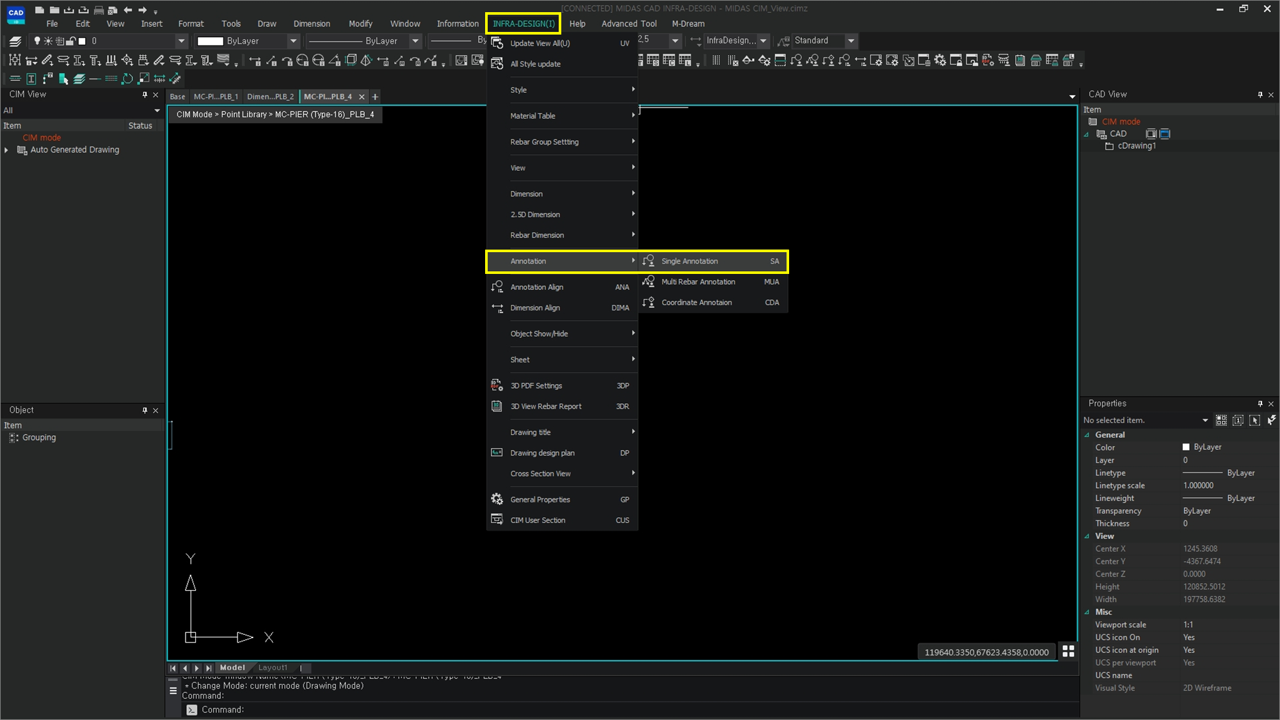Switch to the Layout1 tab
The width and height of the screenshot is (1280, 720).
click(x=273, y=668)
